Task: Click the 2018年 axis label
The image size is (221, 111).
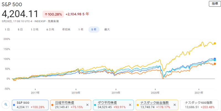Action: [x=76, y=93]
